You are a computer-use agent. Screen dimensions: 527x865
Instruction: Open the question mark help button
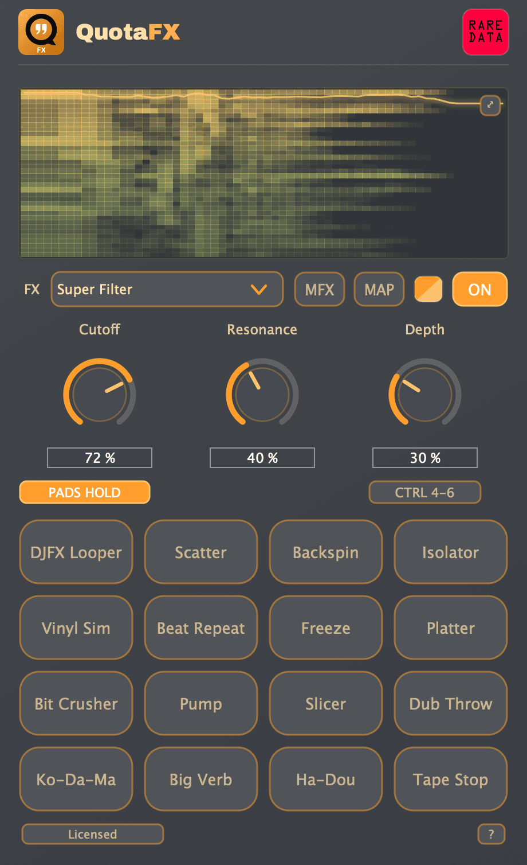coord(491,834)
